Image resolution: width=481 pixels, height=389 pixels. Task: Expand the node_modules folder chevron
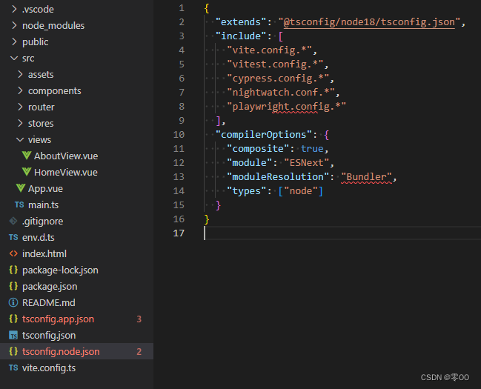(x=14, y=25)
